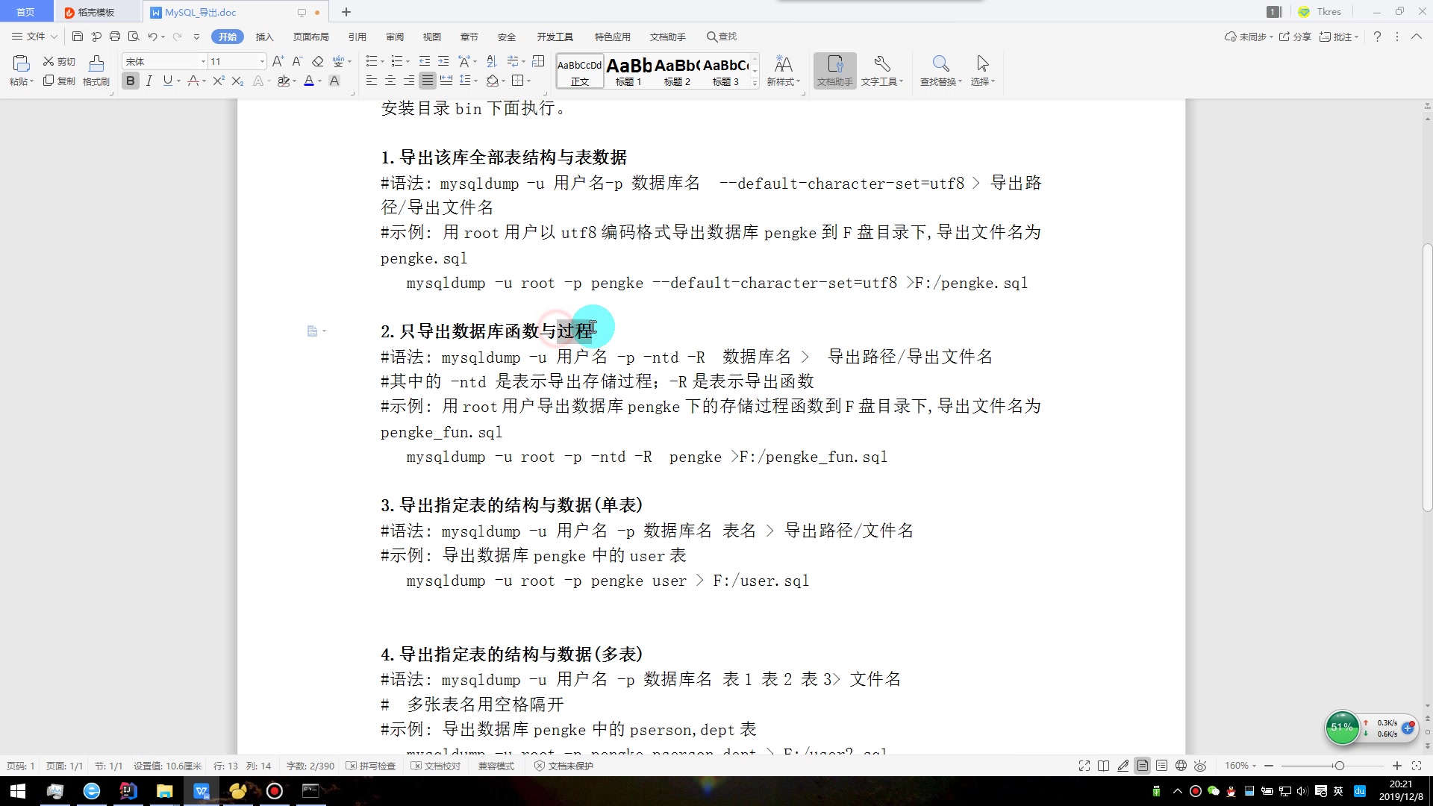Click the zoom slider handle
The width and height of the screenshot is (1433, 806).
pos(1340,766)
